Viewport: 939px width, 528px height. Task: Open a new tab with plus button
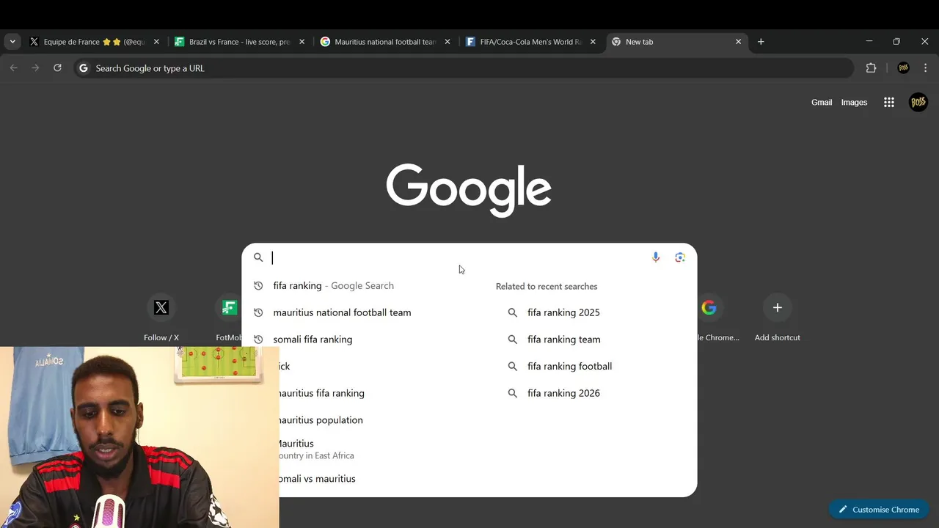pyautogui.click(x=761, y=42)
